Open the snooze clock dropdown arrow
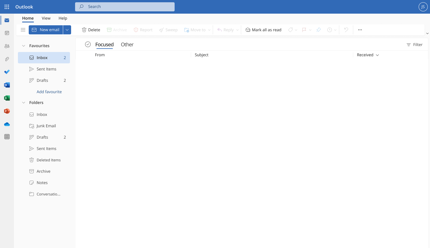Screen dimensions: 430x248 click(335, 30)
